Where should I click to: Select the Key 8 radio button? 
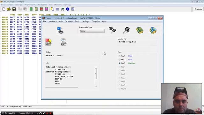[120, 81]
